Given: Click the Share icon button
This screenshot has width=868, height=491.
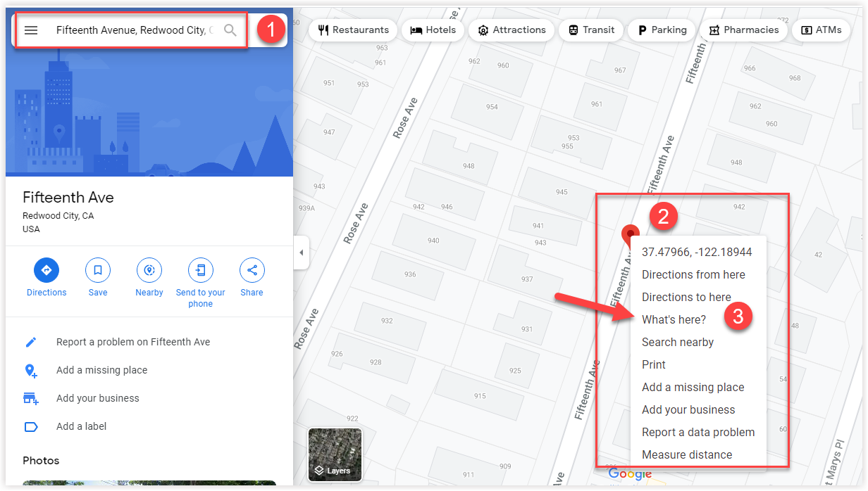Looking at the screenshot, I should (x=252, y=270).
